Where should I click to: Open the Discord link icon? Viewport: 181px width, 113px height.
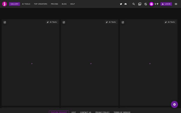tap(126, 4)
